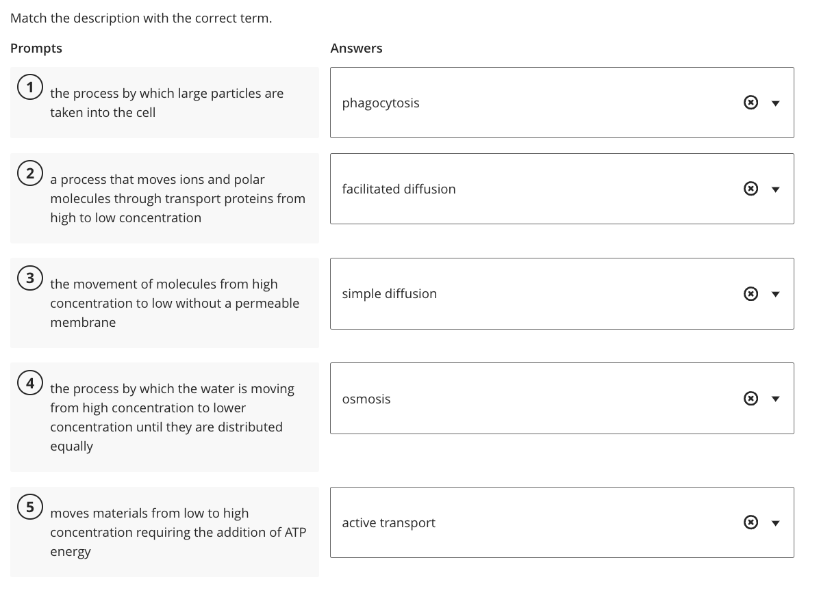Expand the osmosis answer dropdown

point(775,398)
